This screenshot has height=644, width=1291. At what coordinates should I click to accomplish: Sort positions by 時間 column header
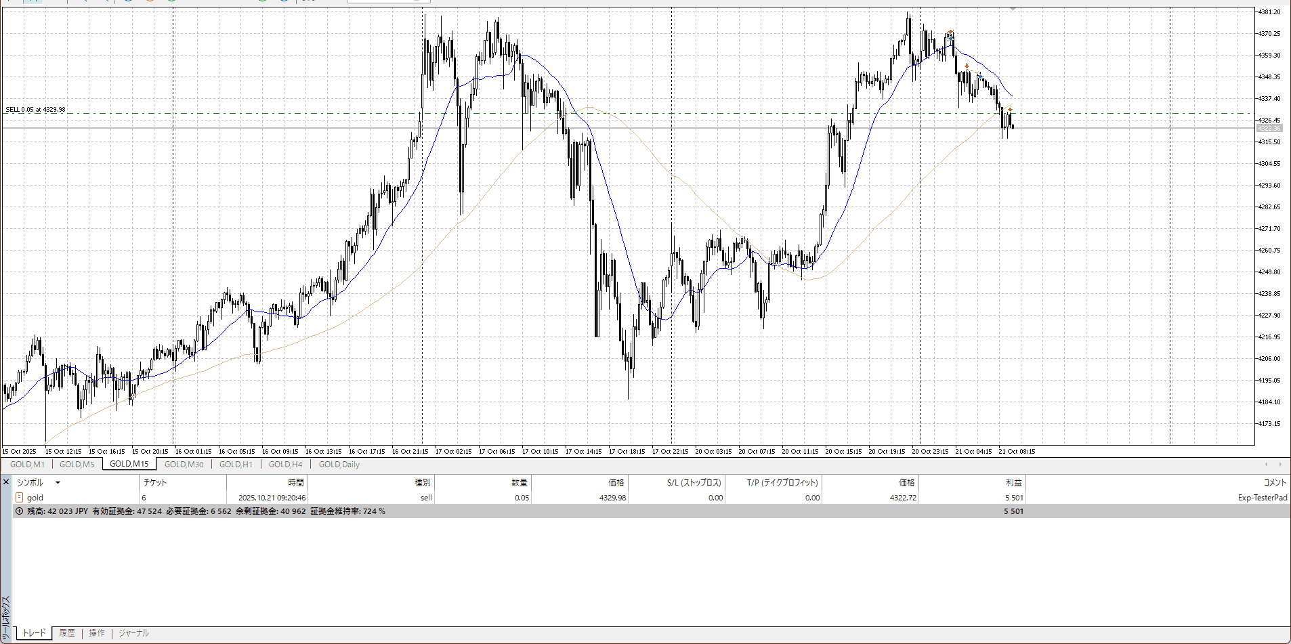[x=296, y=483]
